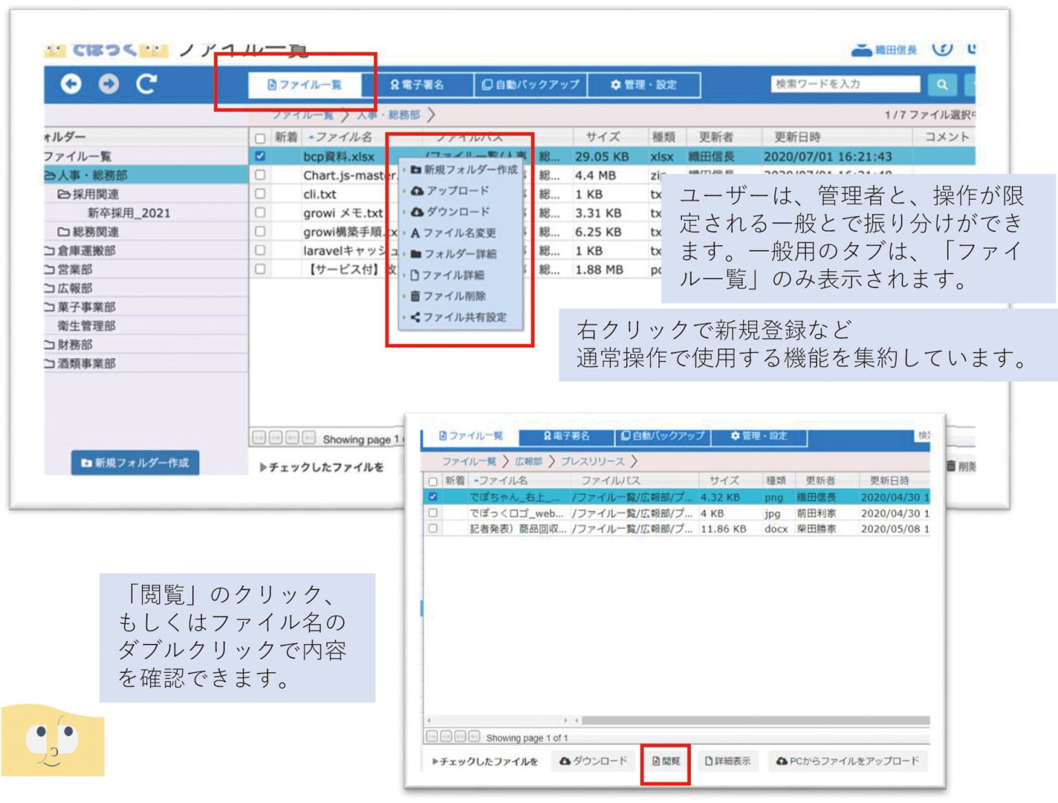Sort by the ファイル名 column header arrow
The image size is (1058, 803).
point(313,137)
